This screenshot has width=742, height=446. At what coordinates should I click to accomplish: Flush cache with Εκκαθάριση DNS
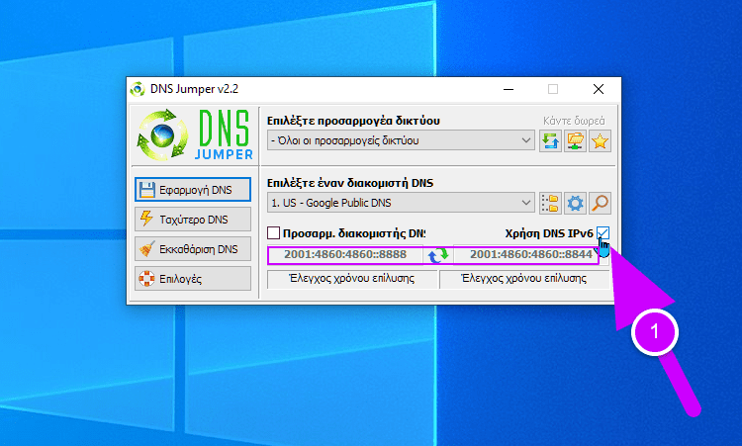[x=193, y=249]
